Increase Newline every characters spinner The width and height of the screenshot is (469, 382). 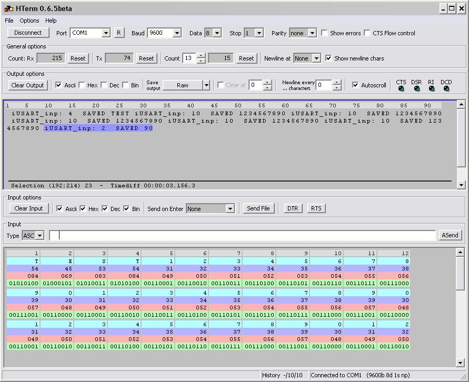coord(337,83)
